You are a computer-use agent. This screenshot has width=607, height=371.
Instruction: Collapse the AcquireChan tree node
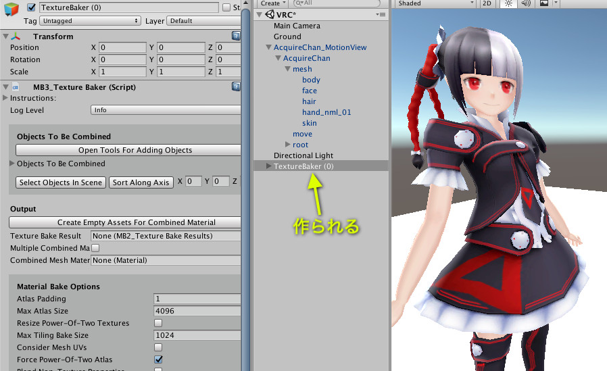pyautogui.click(x=278, y=58)
